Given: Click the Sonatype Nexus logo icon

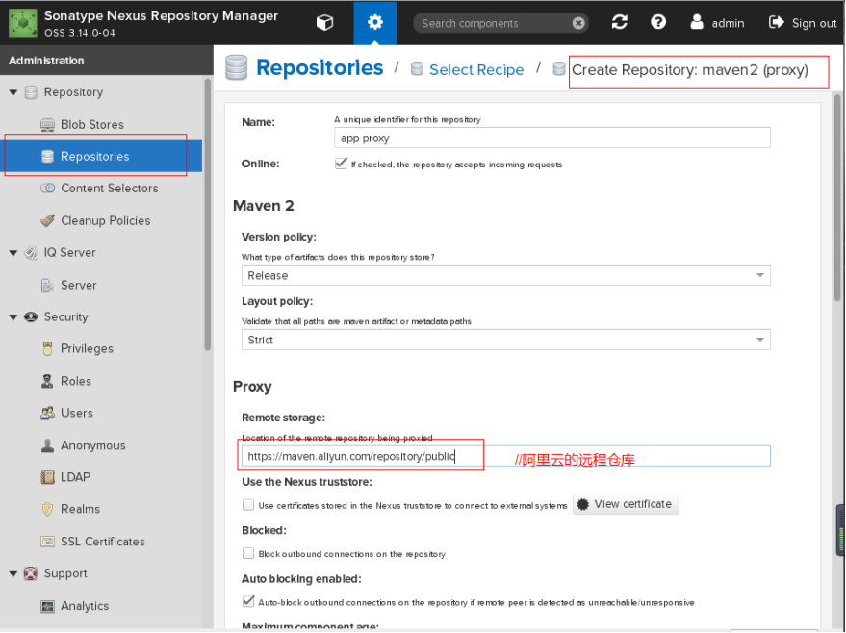Looking at the screenshot, I should tap(21, 22).
